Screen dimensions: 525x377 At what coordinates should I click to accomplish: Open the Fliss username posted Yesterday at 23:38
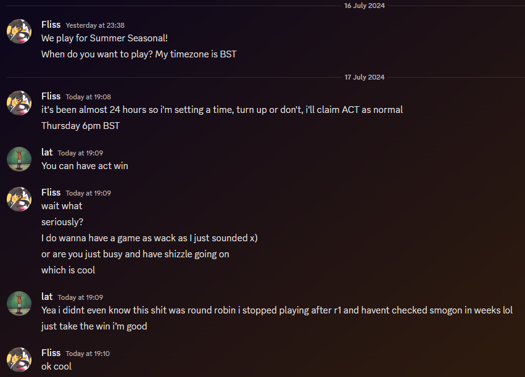[x=51, y=25]
